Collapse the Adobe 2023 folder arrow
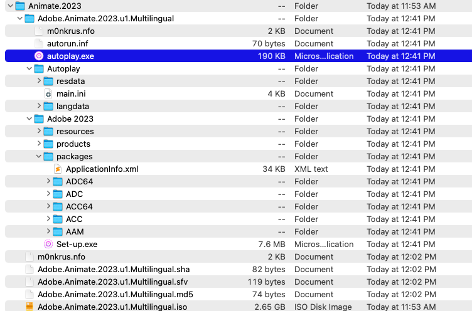 tap(29, 119)
